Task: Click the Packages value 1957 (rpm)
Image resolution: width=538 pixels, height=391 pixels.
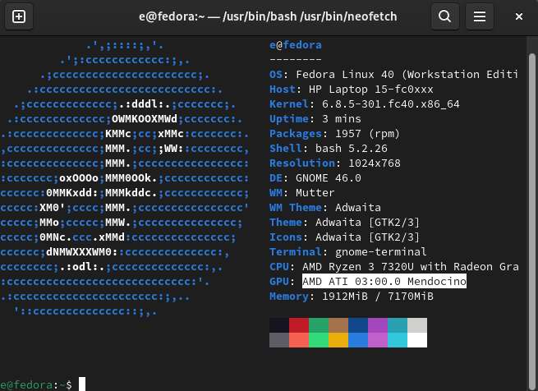Action: pyautogui.click(x=367, y=134)
